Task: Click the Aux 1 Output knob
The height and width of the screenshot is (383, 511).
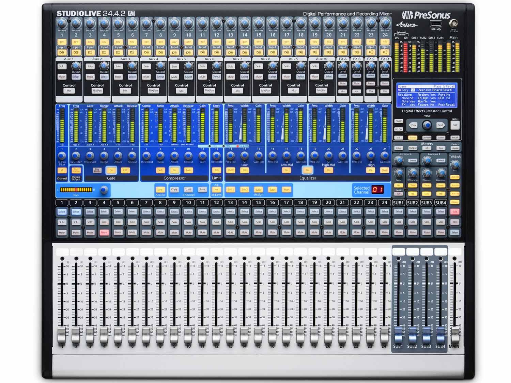Action: 76,66
